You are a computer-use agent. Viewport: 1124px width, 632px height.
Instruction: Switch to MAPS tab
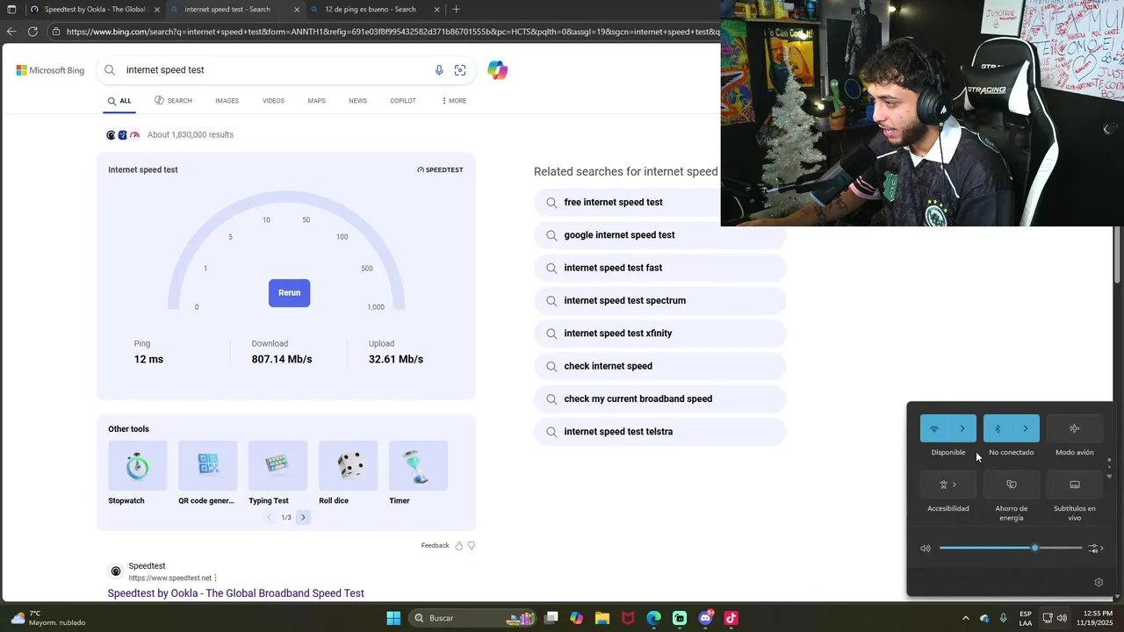point(316,101)
